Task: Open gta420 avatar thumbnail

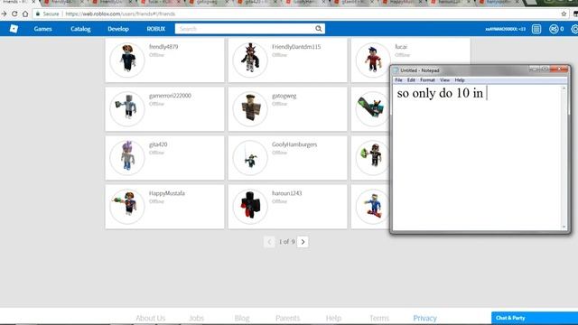Action: 127,157
